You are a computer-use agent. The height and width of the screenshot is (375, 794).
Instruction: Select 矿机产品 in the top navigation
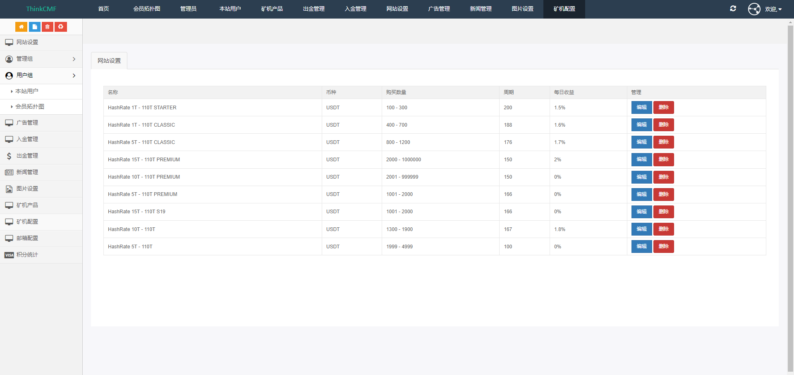(x=272, y=9)
